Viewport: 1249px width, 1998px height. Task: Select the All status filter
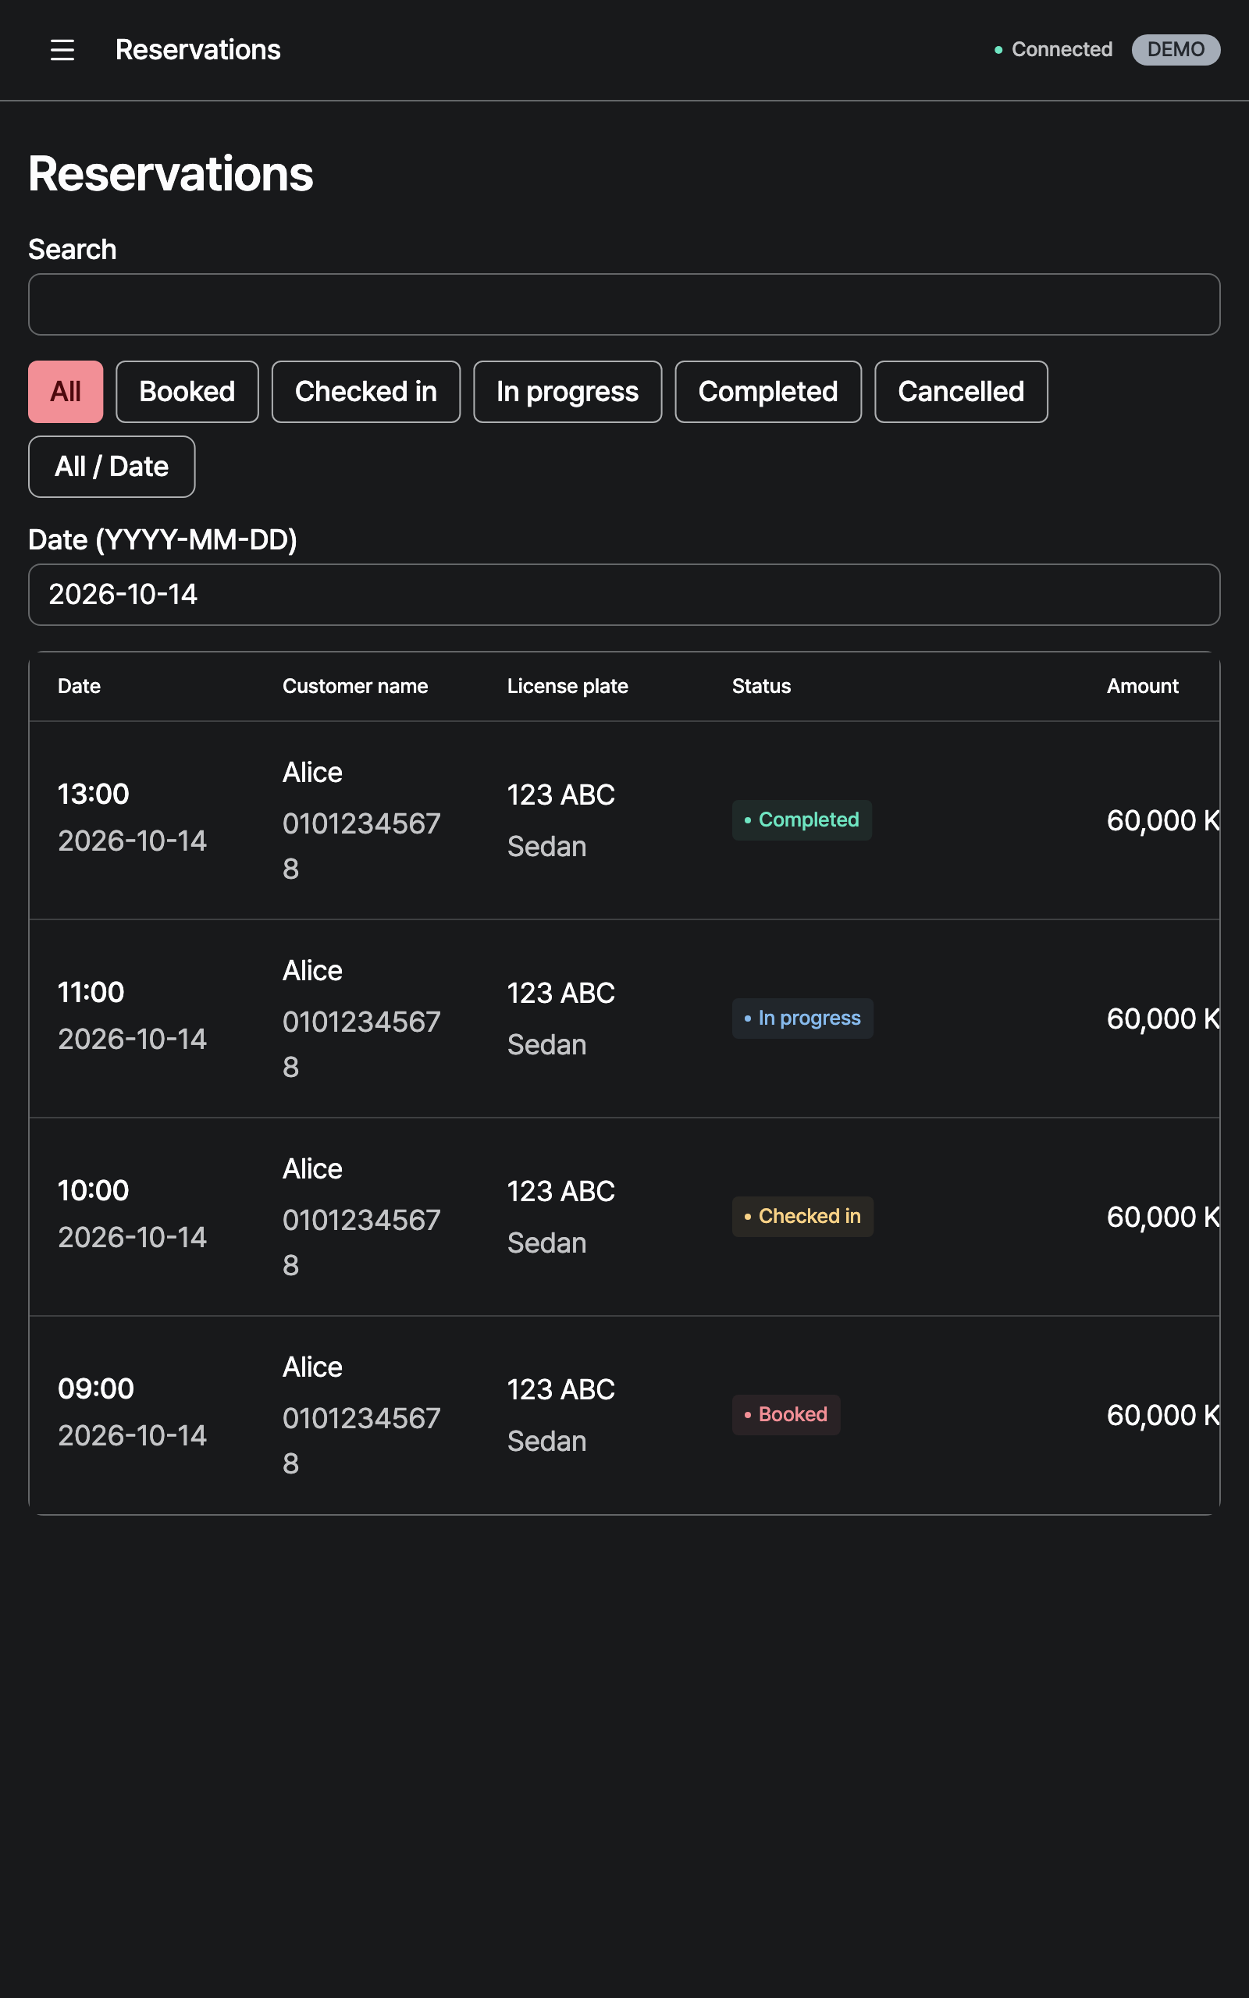click(x=66, y=391)
